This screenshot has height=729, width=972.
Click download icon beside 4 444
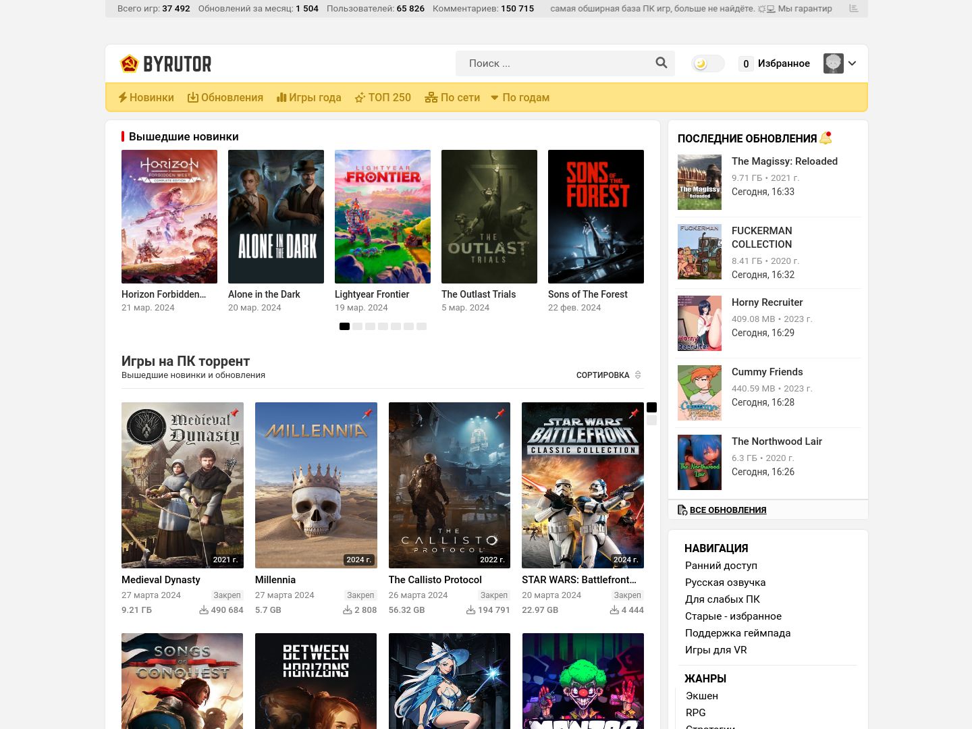pos(614,610)
